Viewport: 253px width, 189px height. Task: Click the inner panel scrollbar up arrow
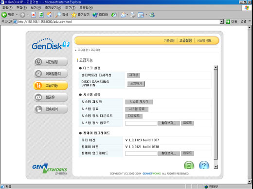coord(216,68)
